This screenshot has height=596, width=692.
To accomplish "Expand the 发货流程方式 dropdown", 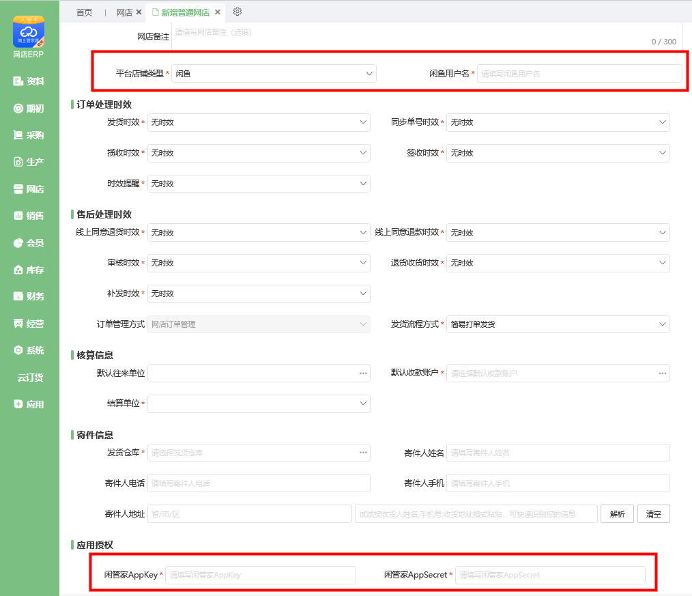I will click(x=558, y=324).
